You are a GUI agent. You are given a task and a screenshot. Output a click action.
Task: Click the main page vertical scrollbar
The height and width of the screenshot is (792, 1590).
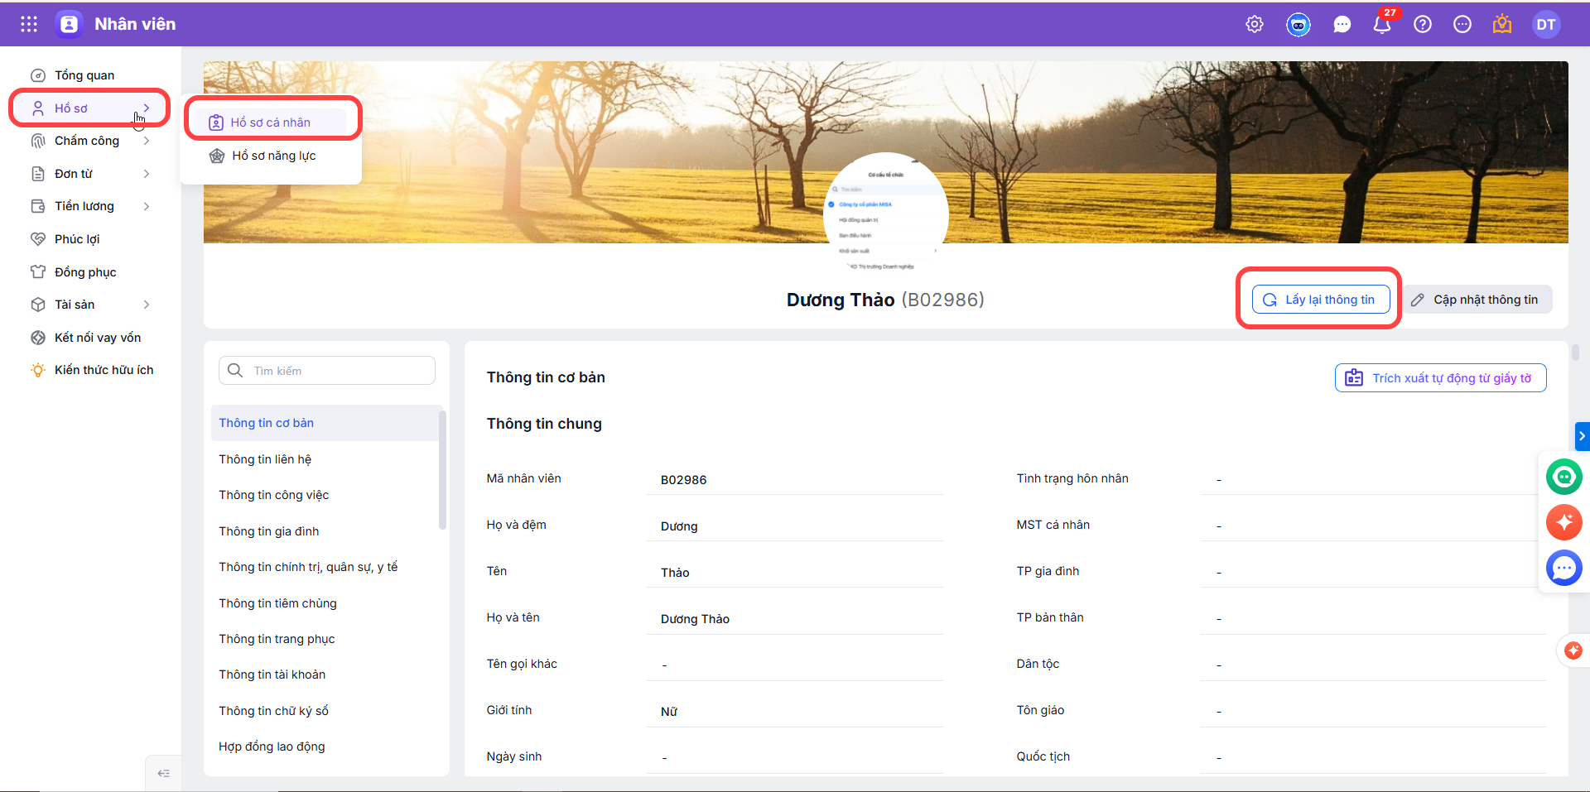(1575, 353)
